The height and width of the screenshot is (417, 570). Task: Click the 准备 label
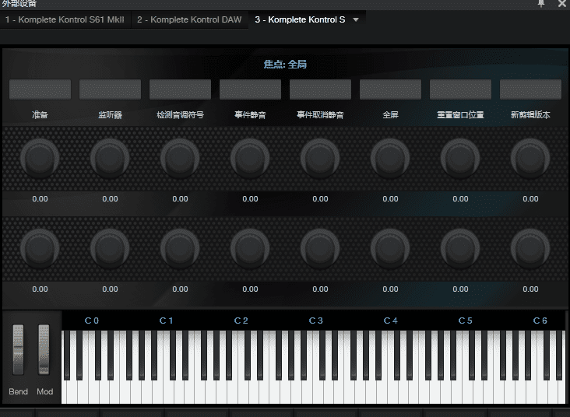(x=40, y=115)
